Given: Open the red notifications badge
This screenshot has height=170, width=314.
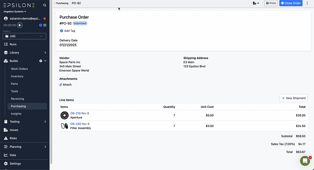Looking at the screenshot, I should click(44, 19).
